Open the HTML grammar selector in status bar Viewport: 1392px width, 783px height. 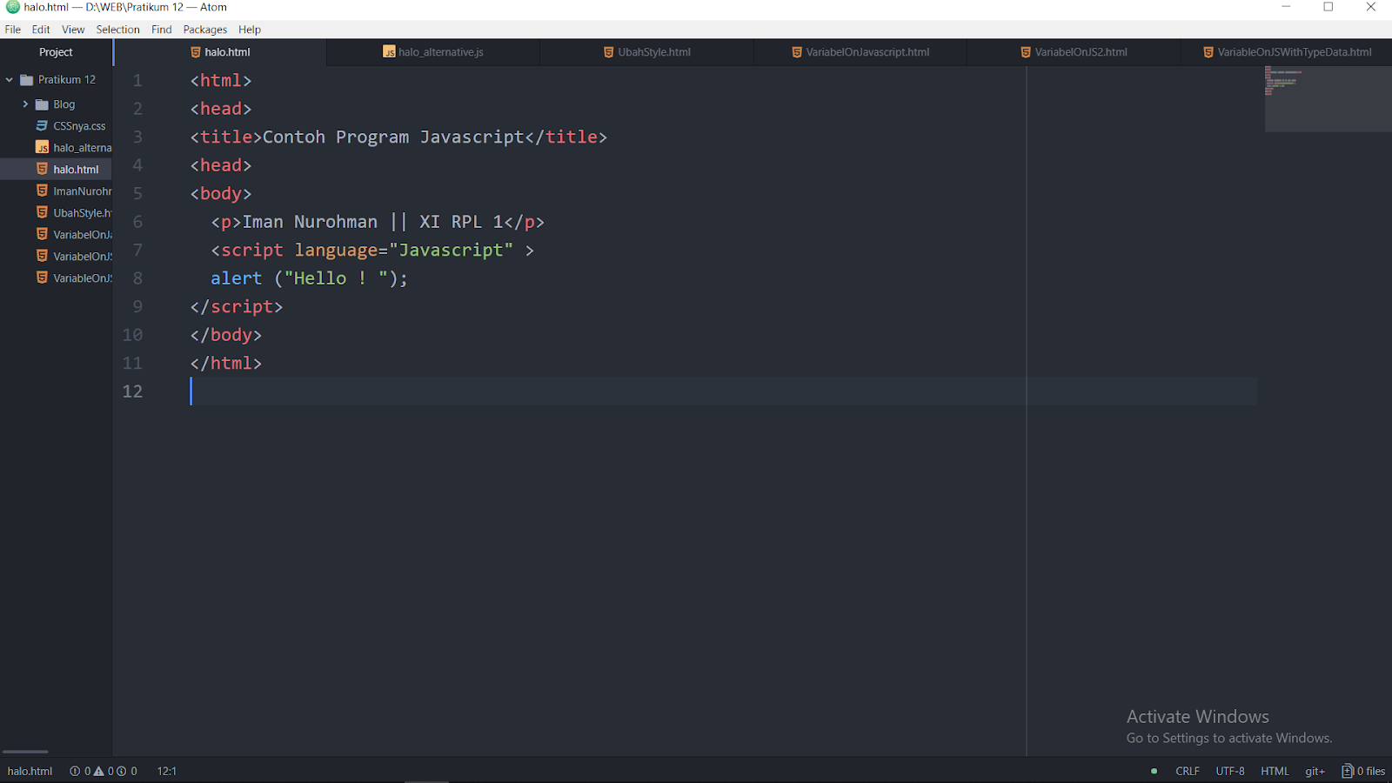[x=1274, y=771]
